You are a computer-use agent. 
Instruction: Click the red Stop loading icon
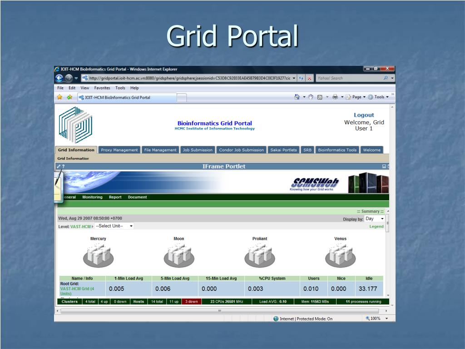click(x=309, y=78)
